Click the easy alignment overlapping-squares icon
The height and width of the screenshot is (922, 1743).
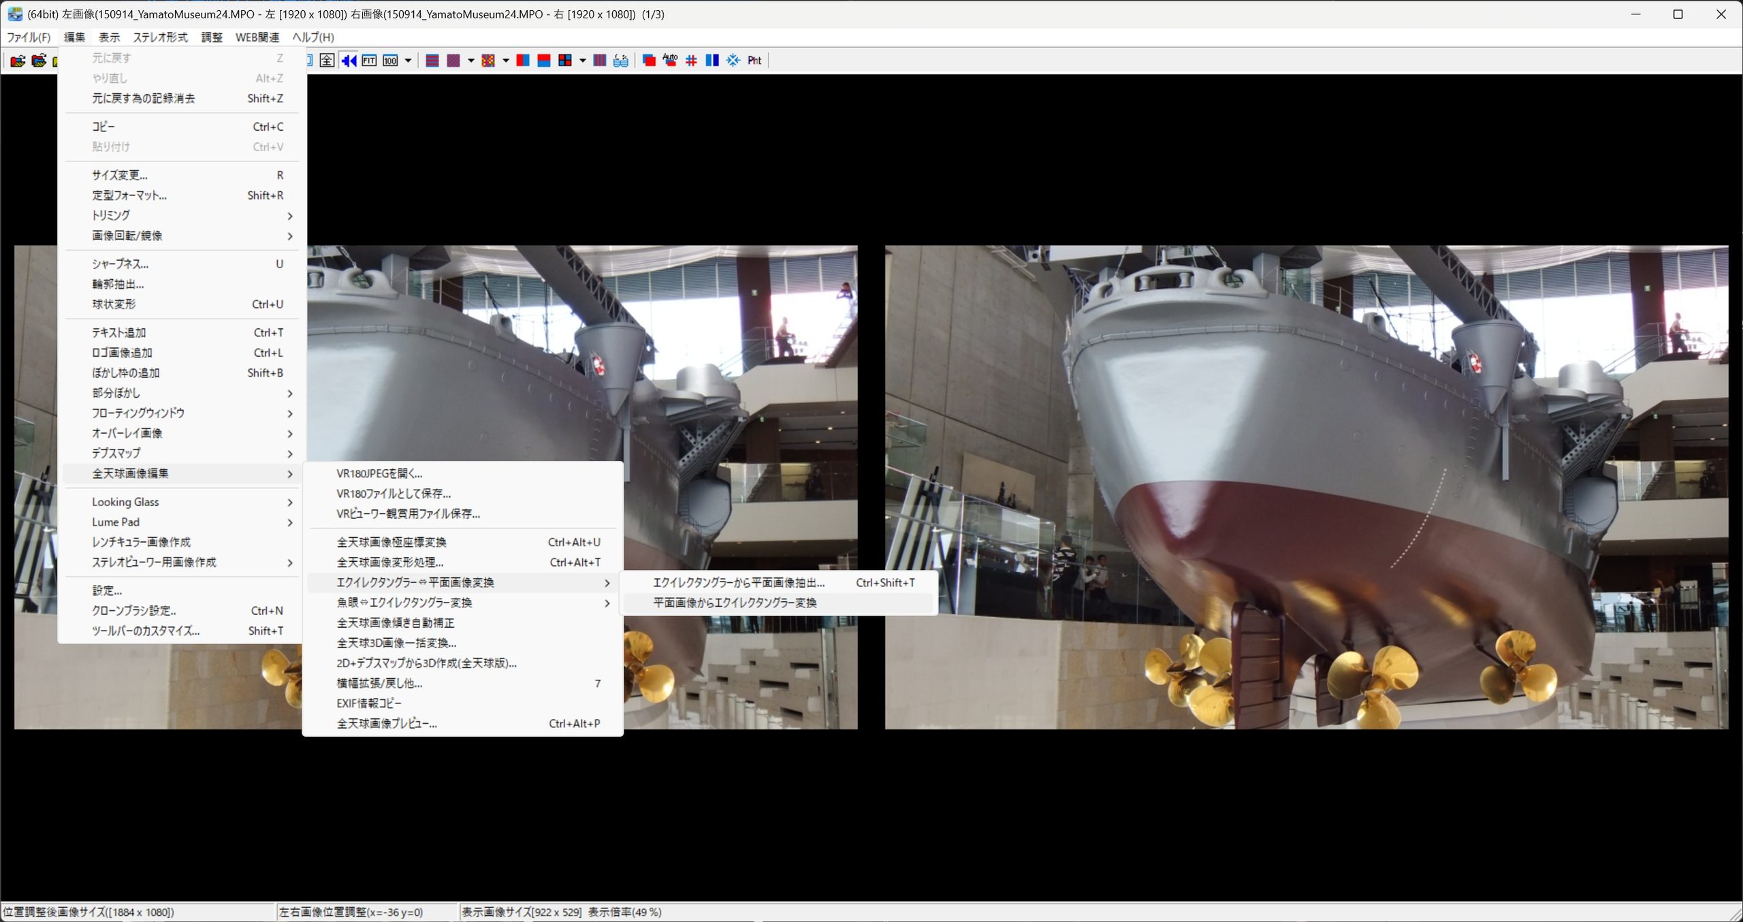650,61
